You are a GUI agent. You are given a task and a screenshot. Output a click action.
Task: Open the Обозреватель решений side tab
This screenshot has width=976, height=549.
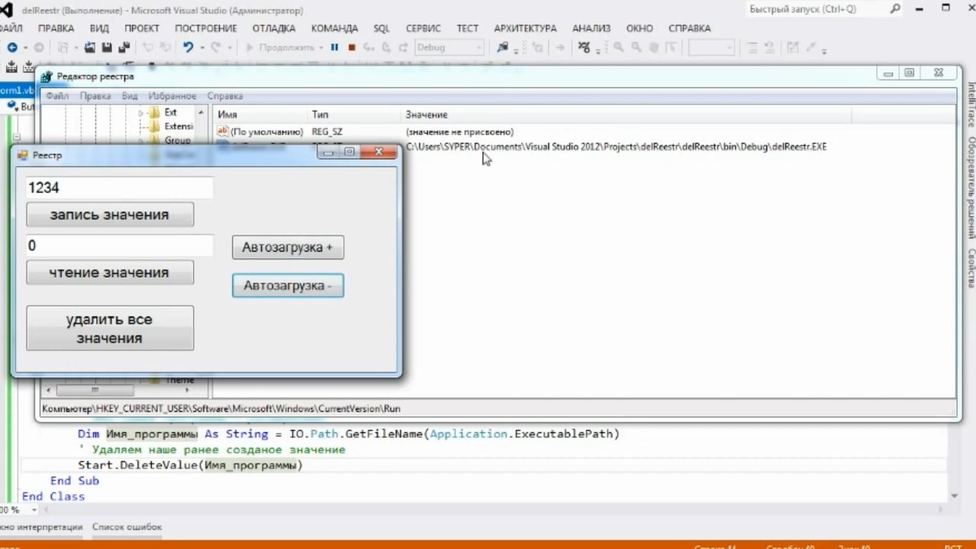point(971,188)
